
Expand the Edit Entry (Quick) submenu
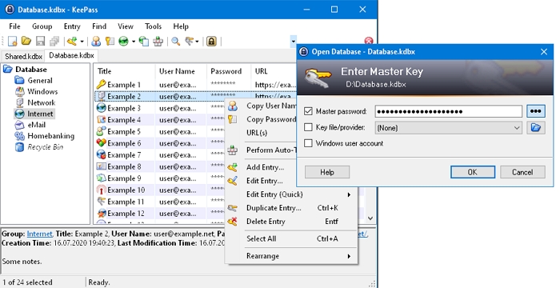pyautogui.click(x=349, y=194)
